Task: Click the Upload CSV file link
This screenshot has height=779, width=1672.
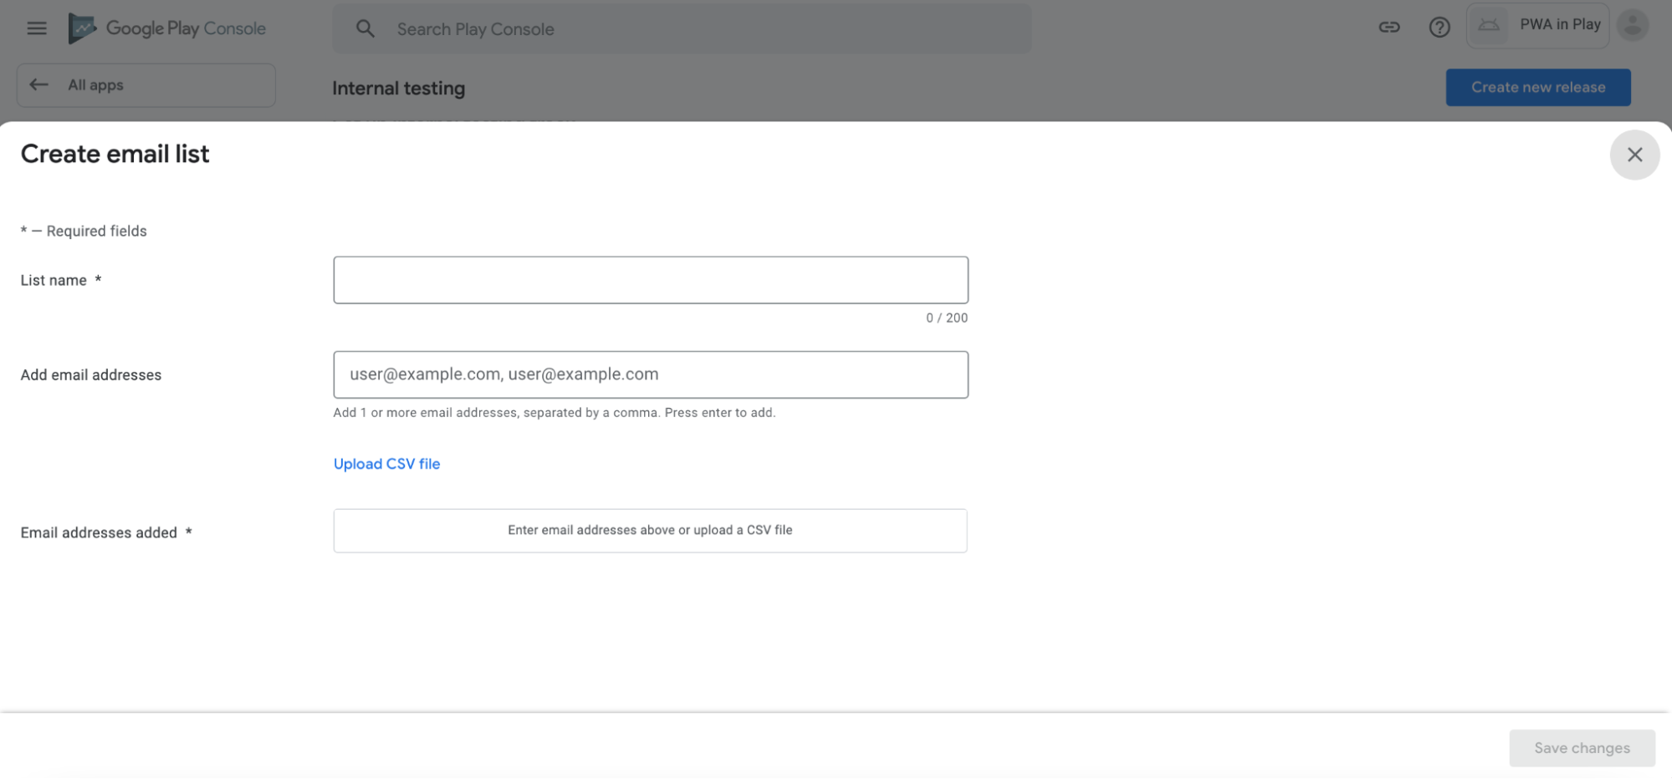Action: [x=386, y=463]
